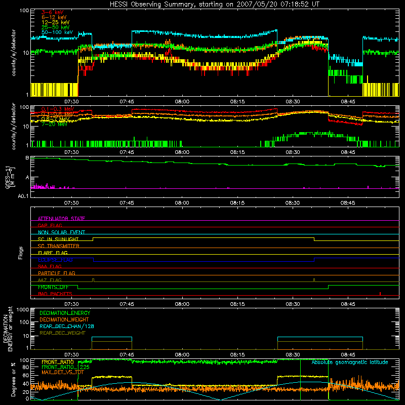Click the Flags axis label

click(x=20, y=253)
